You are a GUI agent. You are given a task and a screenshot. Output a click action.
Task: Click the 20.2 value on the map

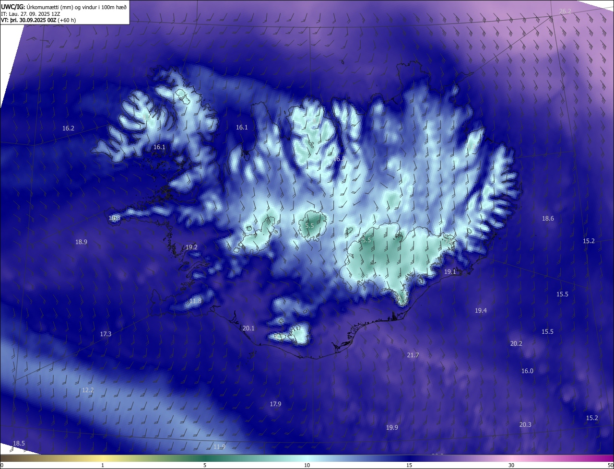516,344
